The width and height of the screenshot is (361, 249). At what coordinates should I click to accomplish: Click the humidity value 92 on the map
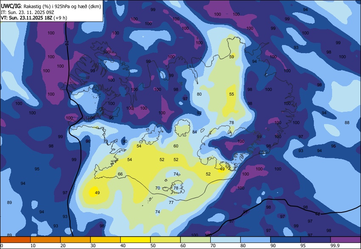(x=199, y=113)
